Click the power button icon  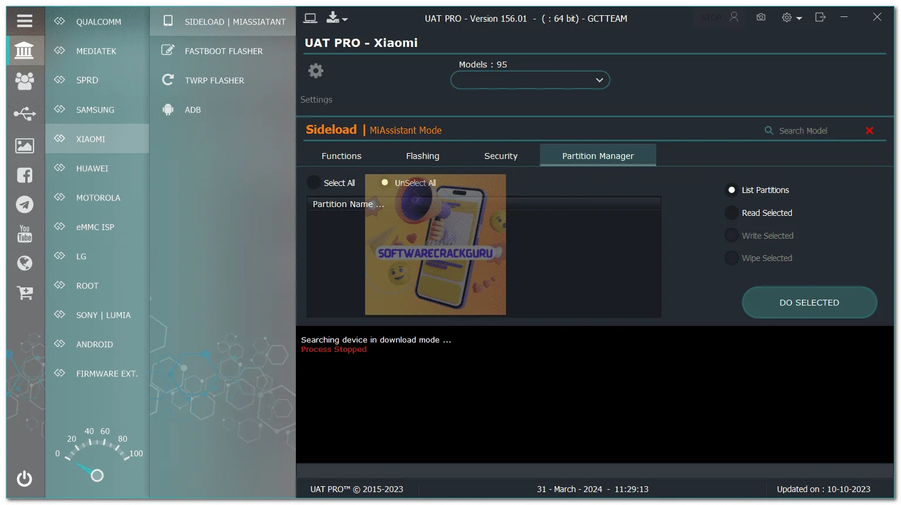pyautogui.click(x=25, y=479)
